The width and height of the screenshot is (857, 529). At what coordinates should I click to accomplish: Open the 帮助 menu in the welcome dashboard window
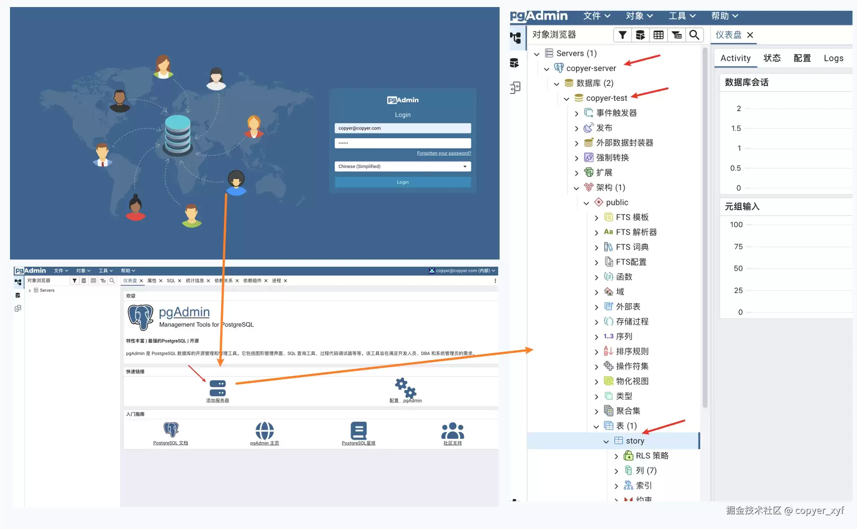(128, 271)
